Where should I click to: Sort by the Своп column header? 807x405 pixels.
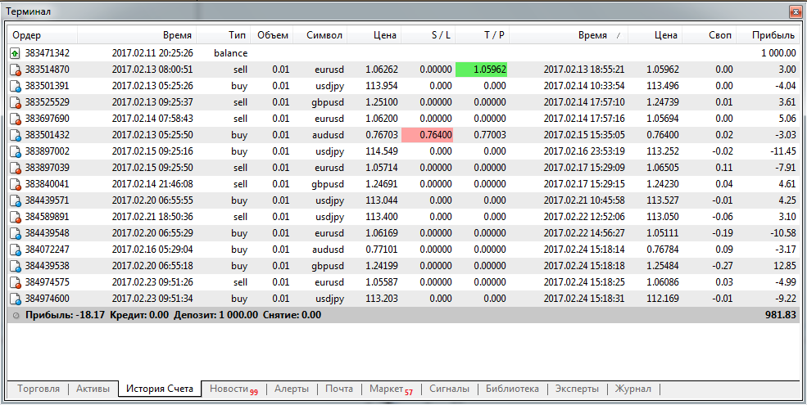pos(710,35)
